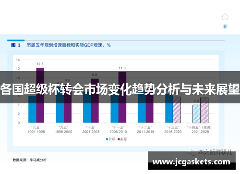Open the www.jcgaskets.com link
This screenshot has height=174, width=240.
coord(192,162)
